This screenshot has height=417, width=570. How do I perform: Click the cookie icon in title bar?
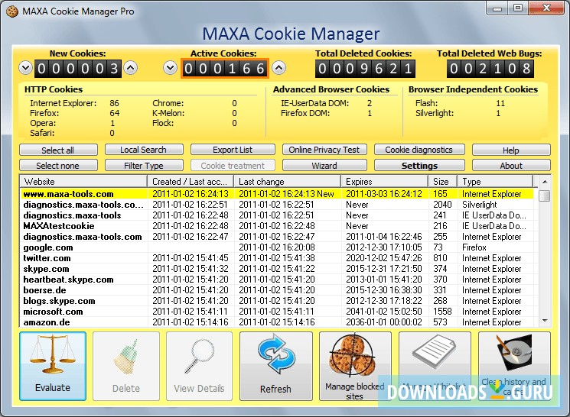(12, 11)
